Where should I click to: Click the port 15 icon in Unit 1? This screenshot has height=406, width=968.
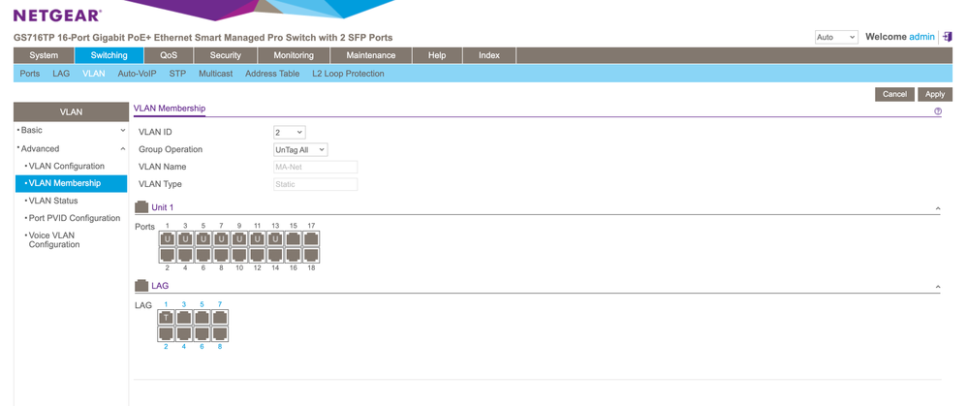coord(294,238)
